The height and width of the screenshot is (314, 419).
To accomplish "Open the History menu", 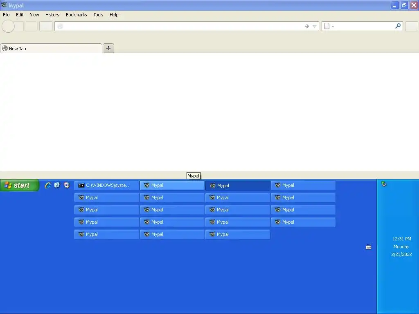I will point(52,15).
